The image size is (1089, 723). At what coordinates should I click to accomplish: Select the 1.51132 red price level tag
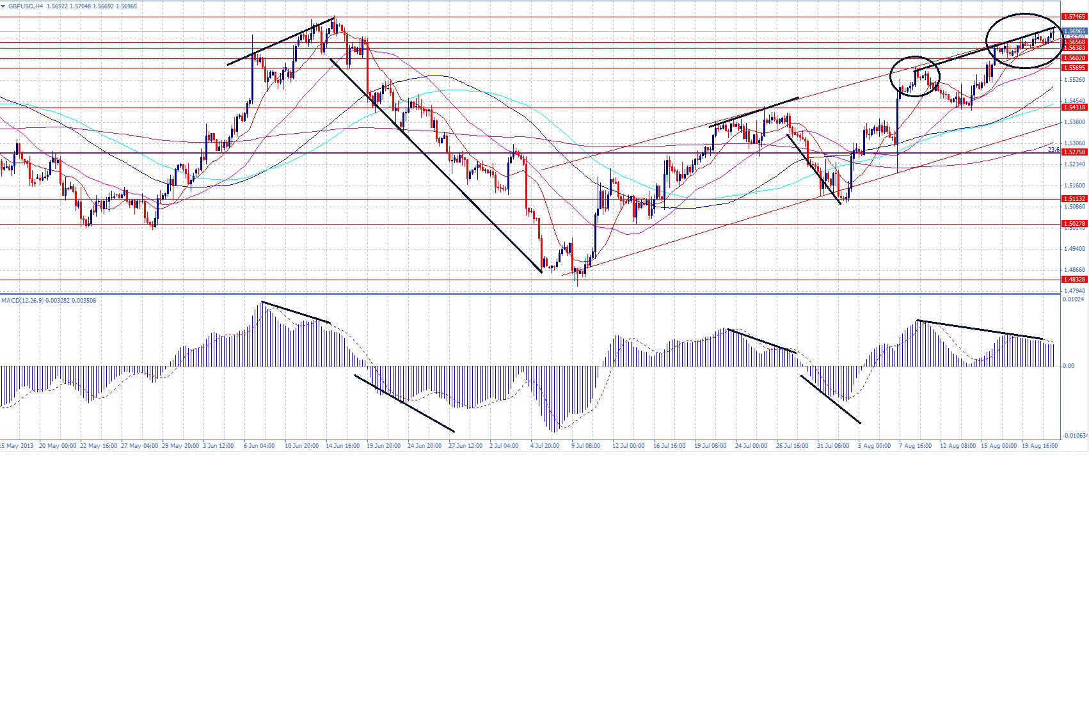pyautogui.click(x=1074, y=199)
